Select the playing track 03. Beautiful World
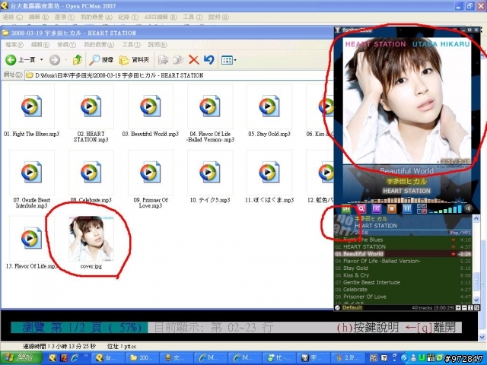 click(x=403, y=254)
